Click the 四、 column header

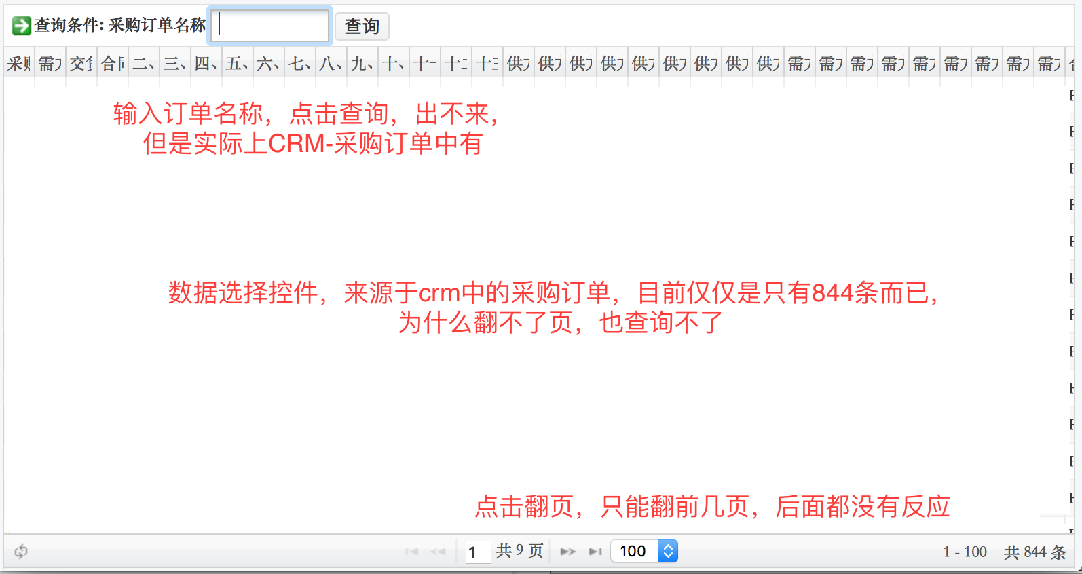pos(206,64)
